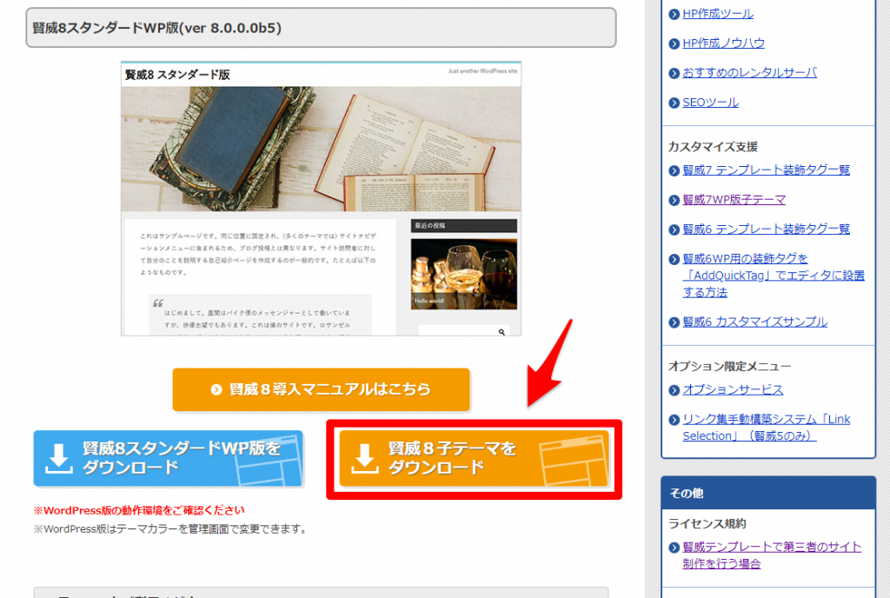Click the red ※WordPress版の動作環境をご確認ください notice
Image resolution: width=890 pixels, height=598 pixels.
coord(139,510)
